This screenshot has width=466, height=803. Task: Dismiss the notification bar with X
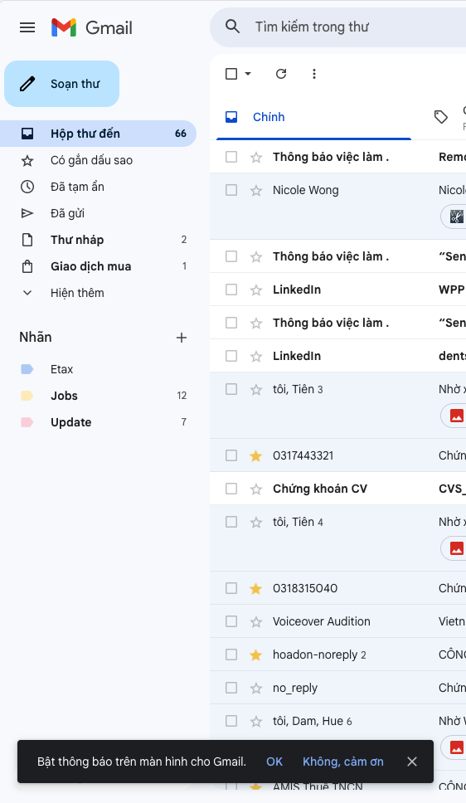click(412, 762)
